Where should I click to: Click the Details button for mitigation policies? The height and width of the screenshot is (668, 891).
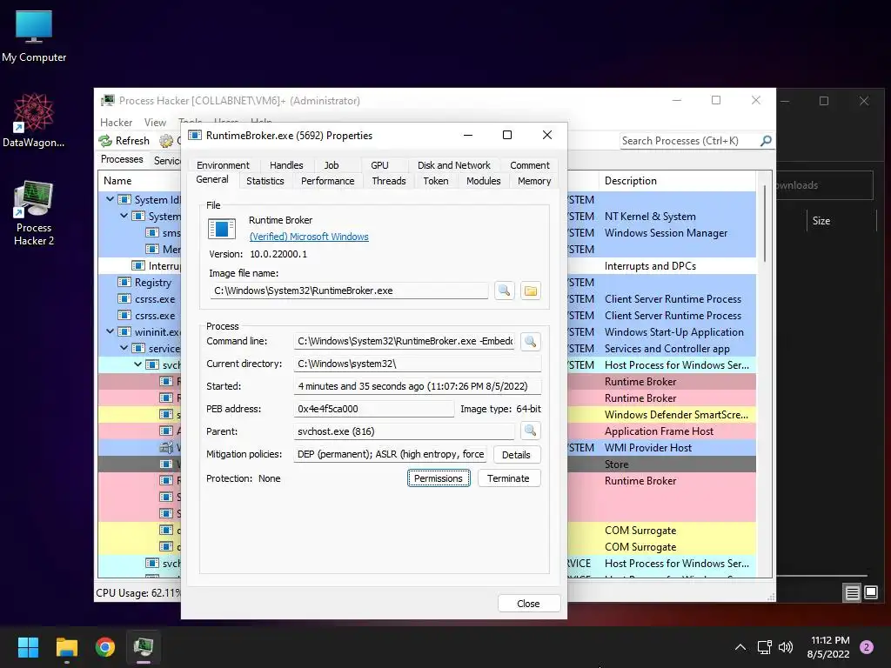[516, 455]
